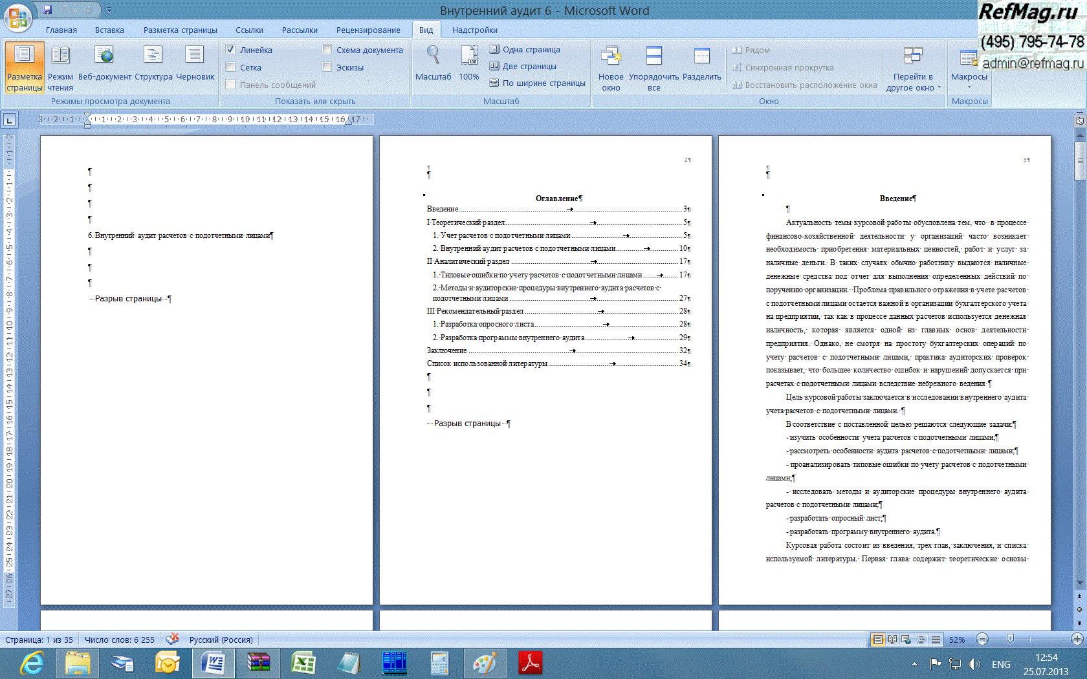This screenshot has height=679, width=1087.
Task: Click the zoom slider handle in status bar
Action: pyautogui.click(x=1010, y=640)
